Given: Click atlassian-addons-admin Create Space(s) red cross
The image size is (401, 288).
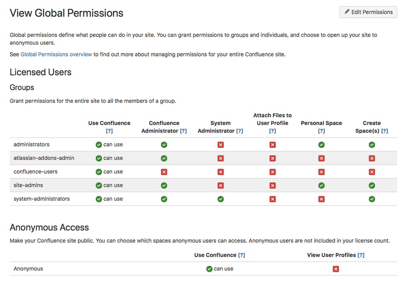Looking at the screenshot, I should click(x=372, y=158).
